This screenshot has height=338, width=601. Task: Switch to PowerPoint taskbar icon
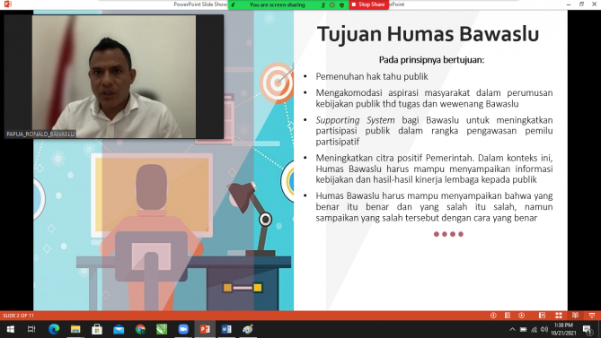(205, 329)
